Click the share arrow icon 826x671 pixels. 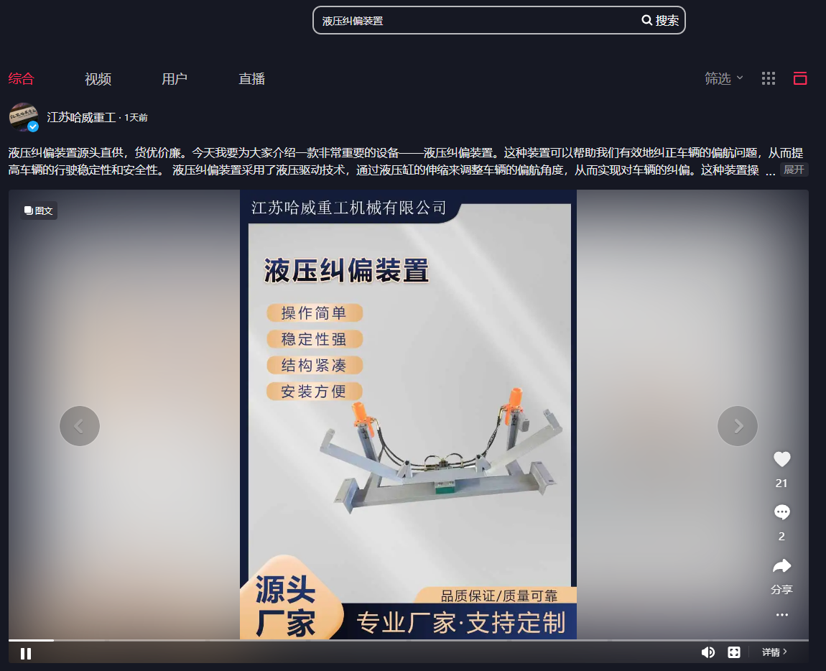pos(781,566)
